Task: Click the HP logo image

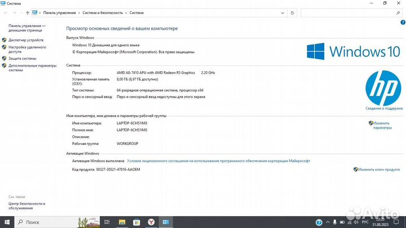Action: point(383,88)
